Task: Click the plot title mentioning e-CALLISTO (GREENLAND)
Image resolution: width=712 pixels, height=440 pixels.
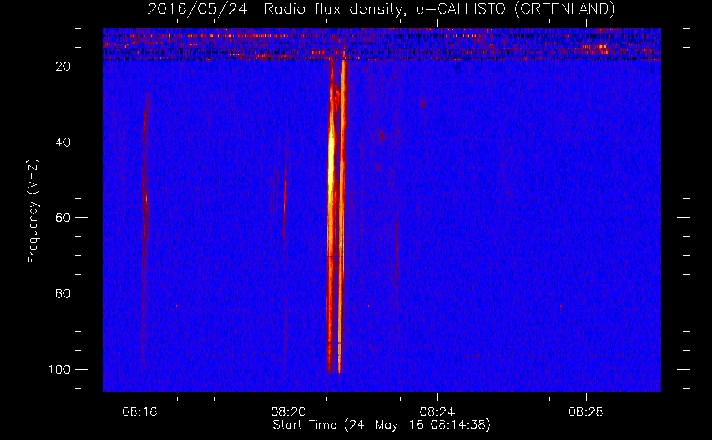Action: click(x=381, y=9)
